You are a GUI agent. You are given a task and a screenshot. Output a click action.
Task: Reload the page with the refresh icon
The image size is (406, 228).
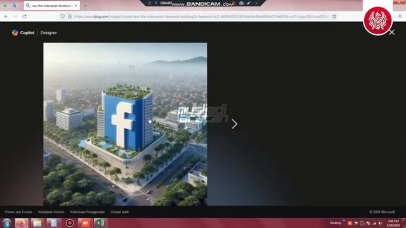24,16
